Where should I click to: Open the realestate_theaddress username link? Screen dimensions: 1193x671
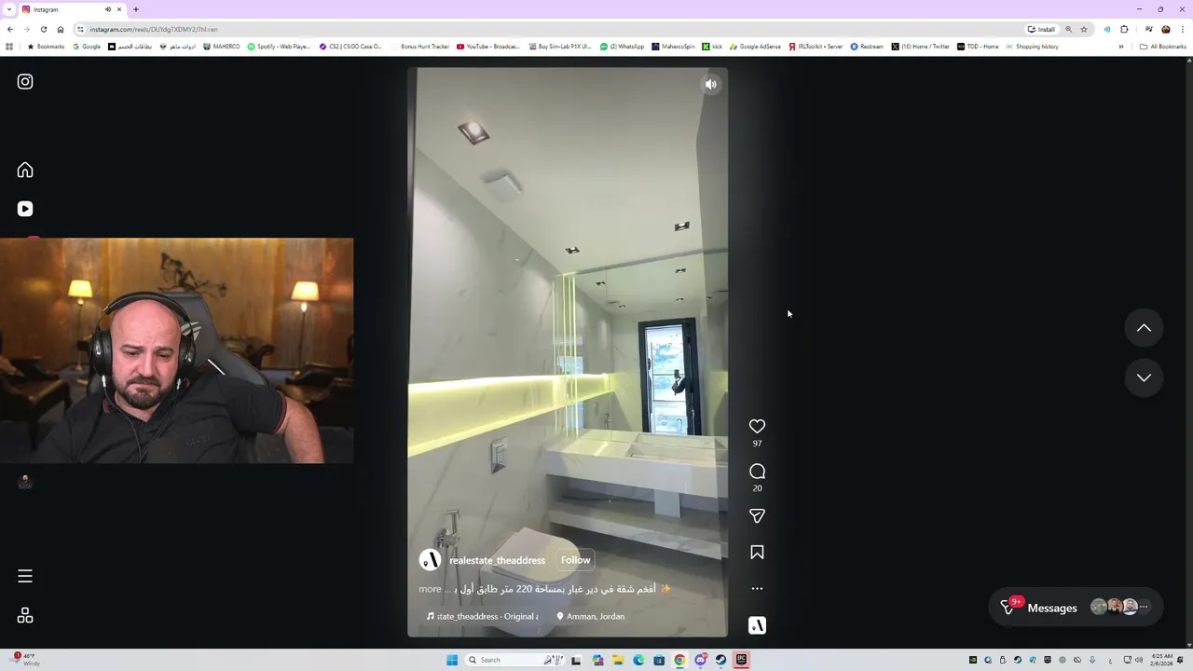[497, 560]
